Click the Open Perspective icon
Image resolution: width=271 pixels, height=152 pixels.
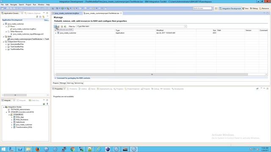(x=216, y=8)
